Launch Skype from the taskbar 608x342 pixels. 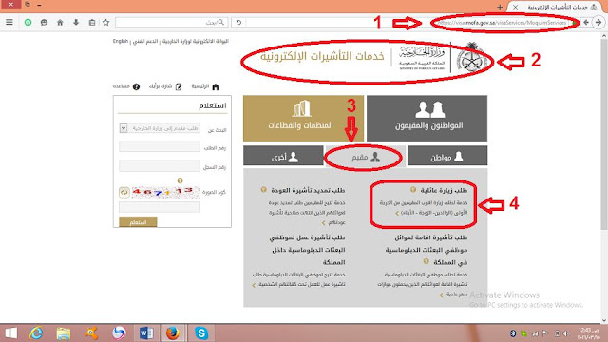click(x=201, y=333)
